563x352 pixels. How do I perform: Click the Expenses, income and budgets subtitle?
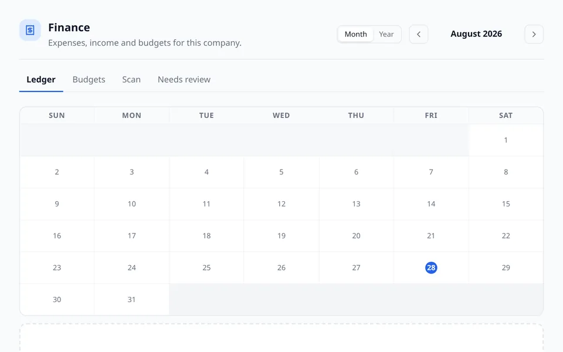pos(145,43)
